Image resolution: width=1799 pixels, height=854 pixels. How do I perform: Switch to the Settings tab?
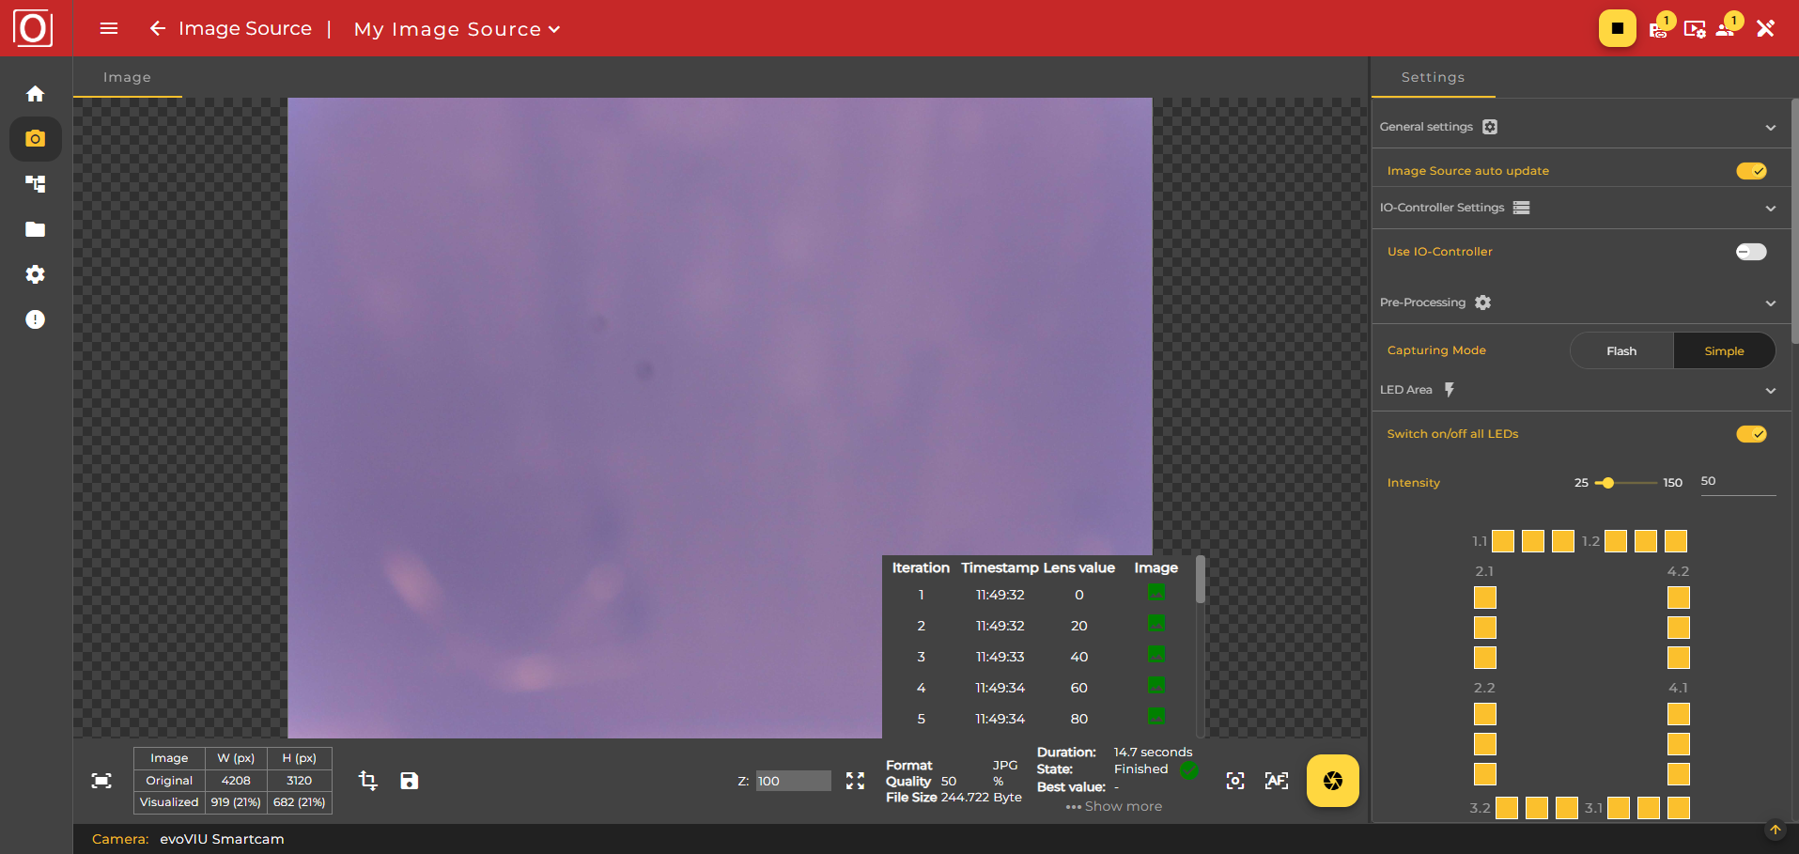[x=1432, y=77]
